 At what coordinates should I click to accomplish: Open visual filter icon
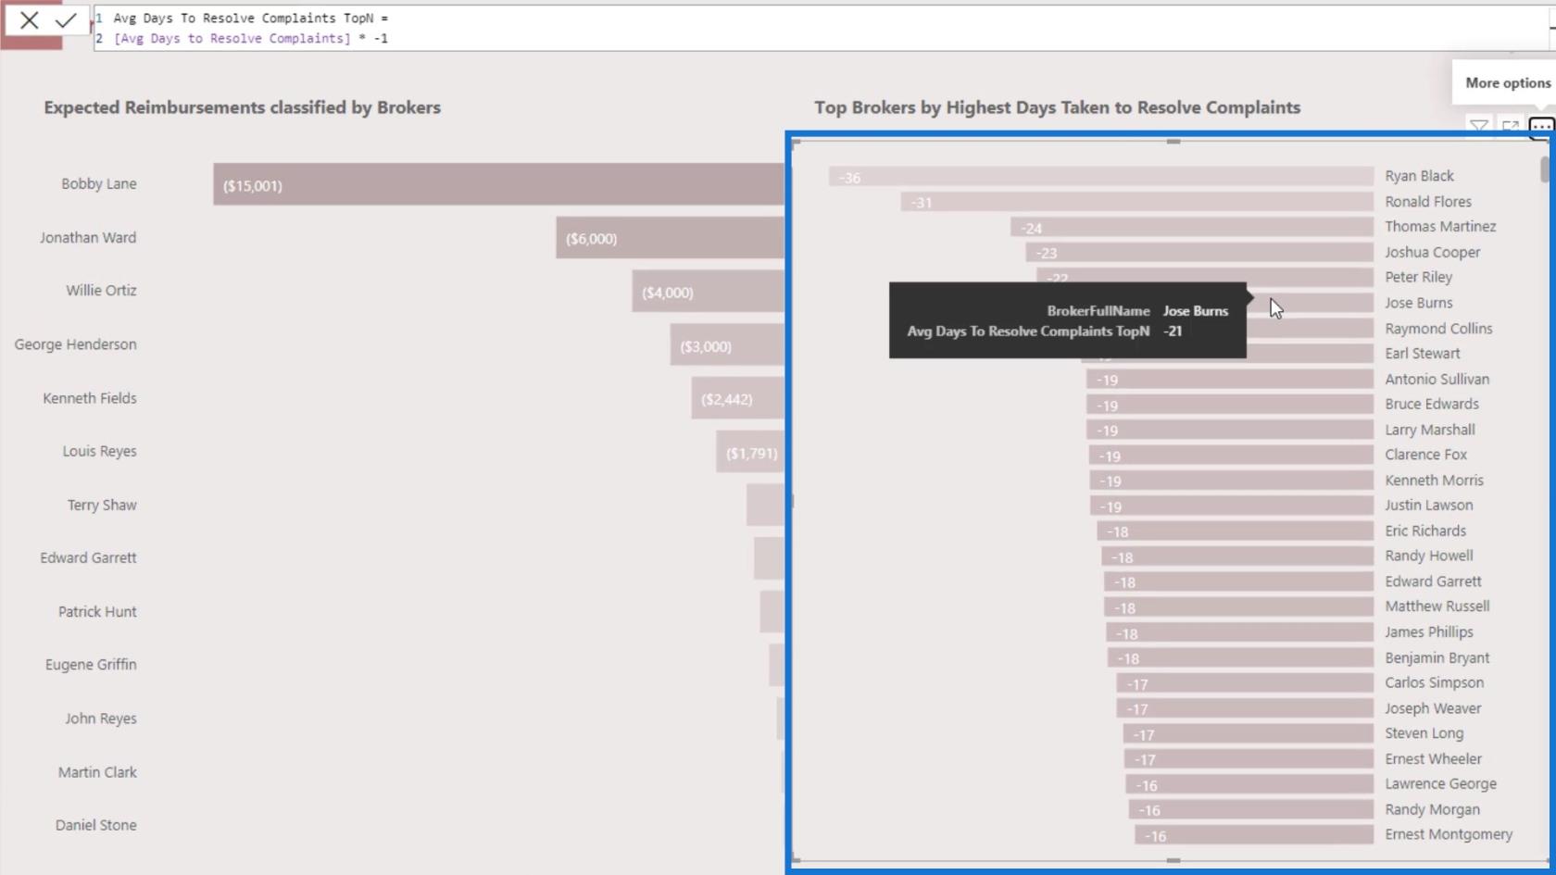(1479, 126)
